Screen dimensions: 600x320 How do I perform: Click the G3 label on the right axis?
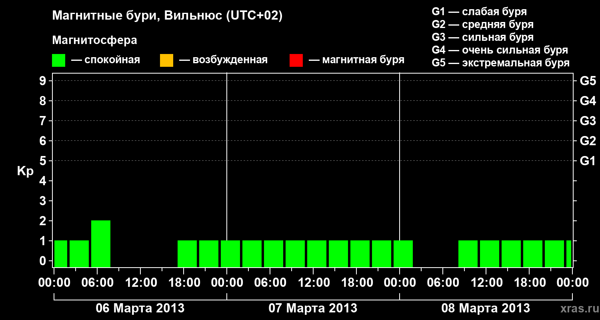pos(588,121)
